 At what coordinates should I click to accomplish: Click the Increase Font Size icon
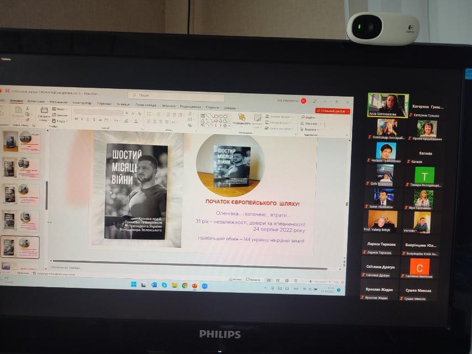click(x=127, y=113)
